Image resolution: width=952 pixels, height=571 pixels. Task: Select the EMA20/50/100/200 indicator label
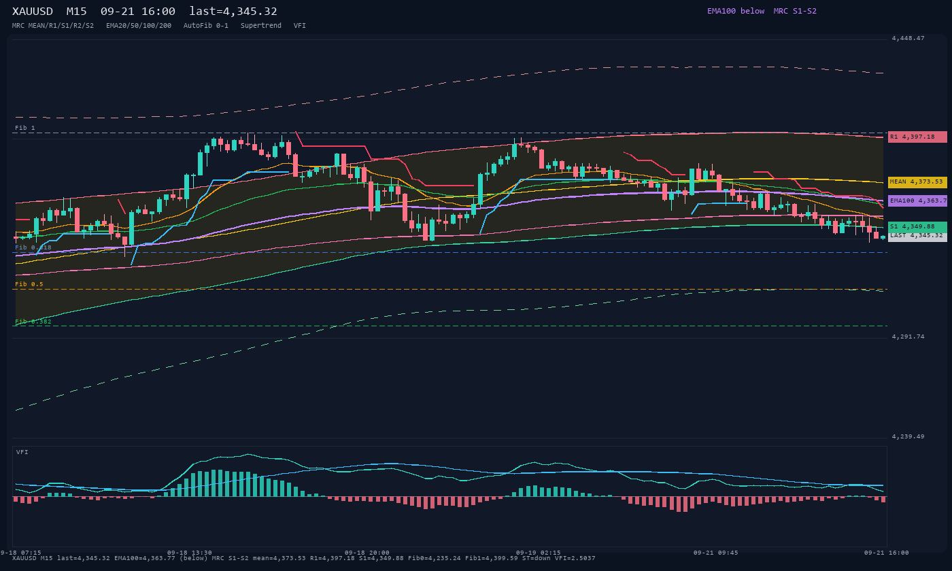(139, 26)
